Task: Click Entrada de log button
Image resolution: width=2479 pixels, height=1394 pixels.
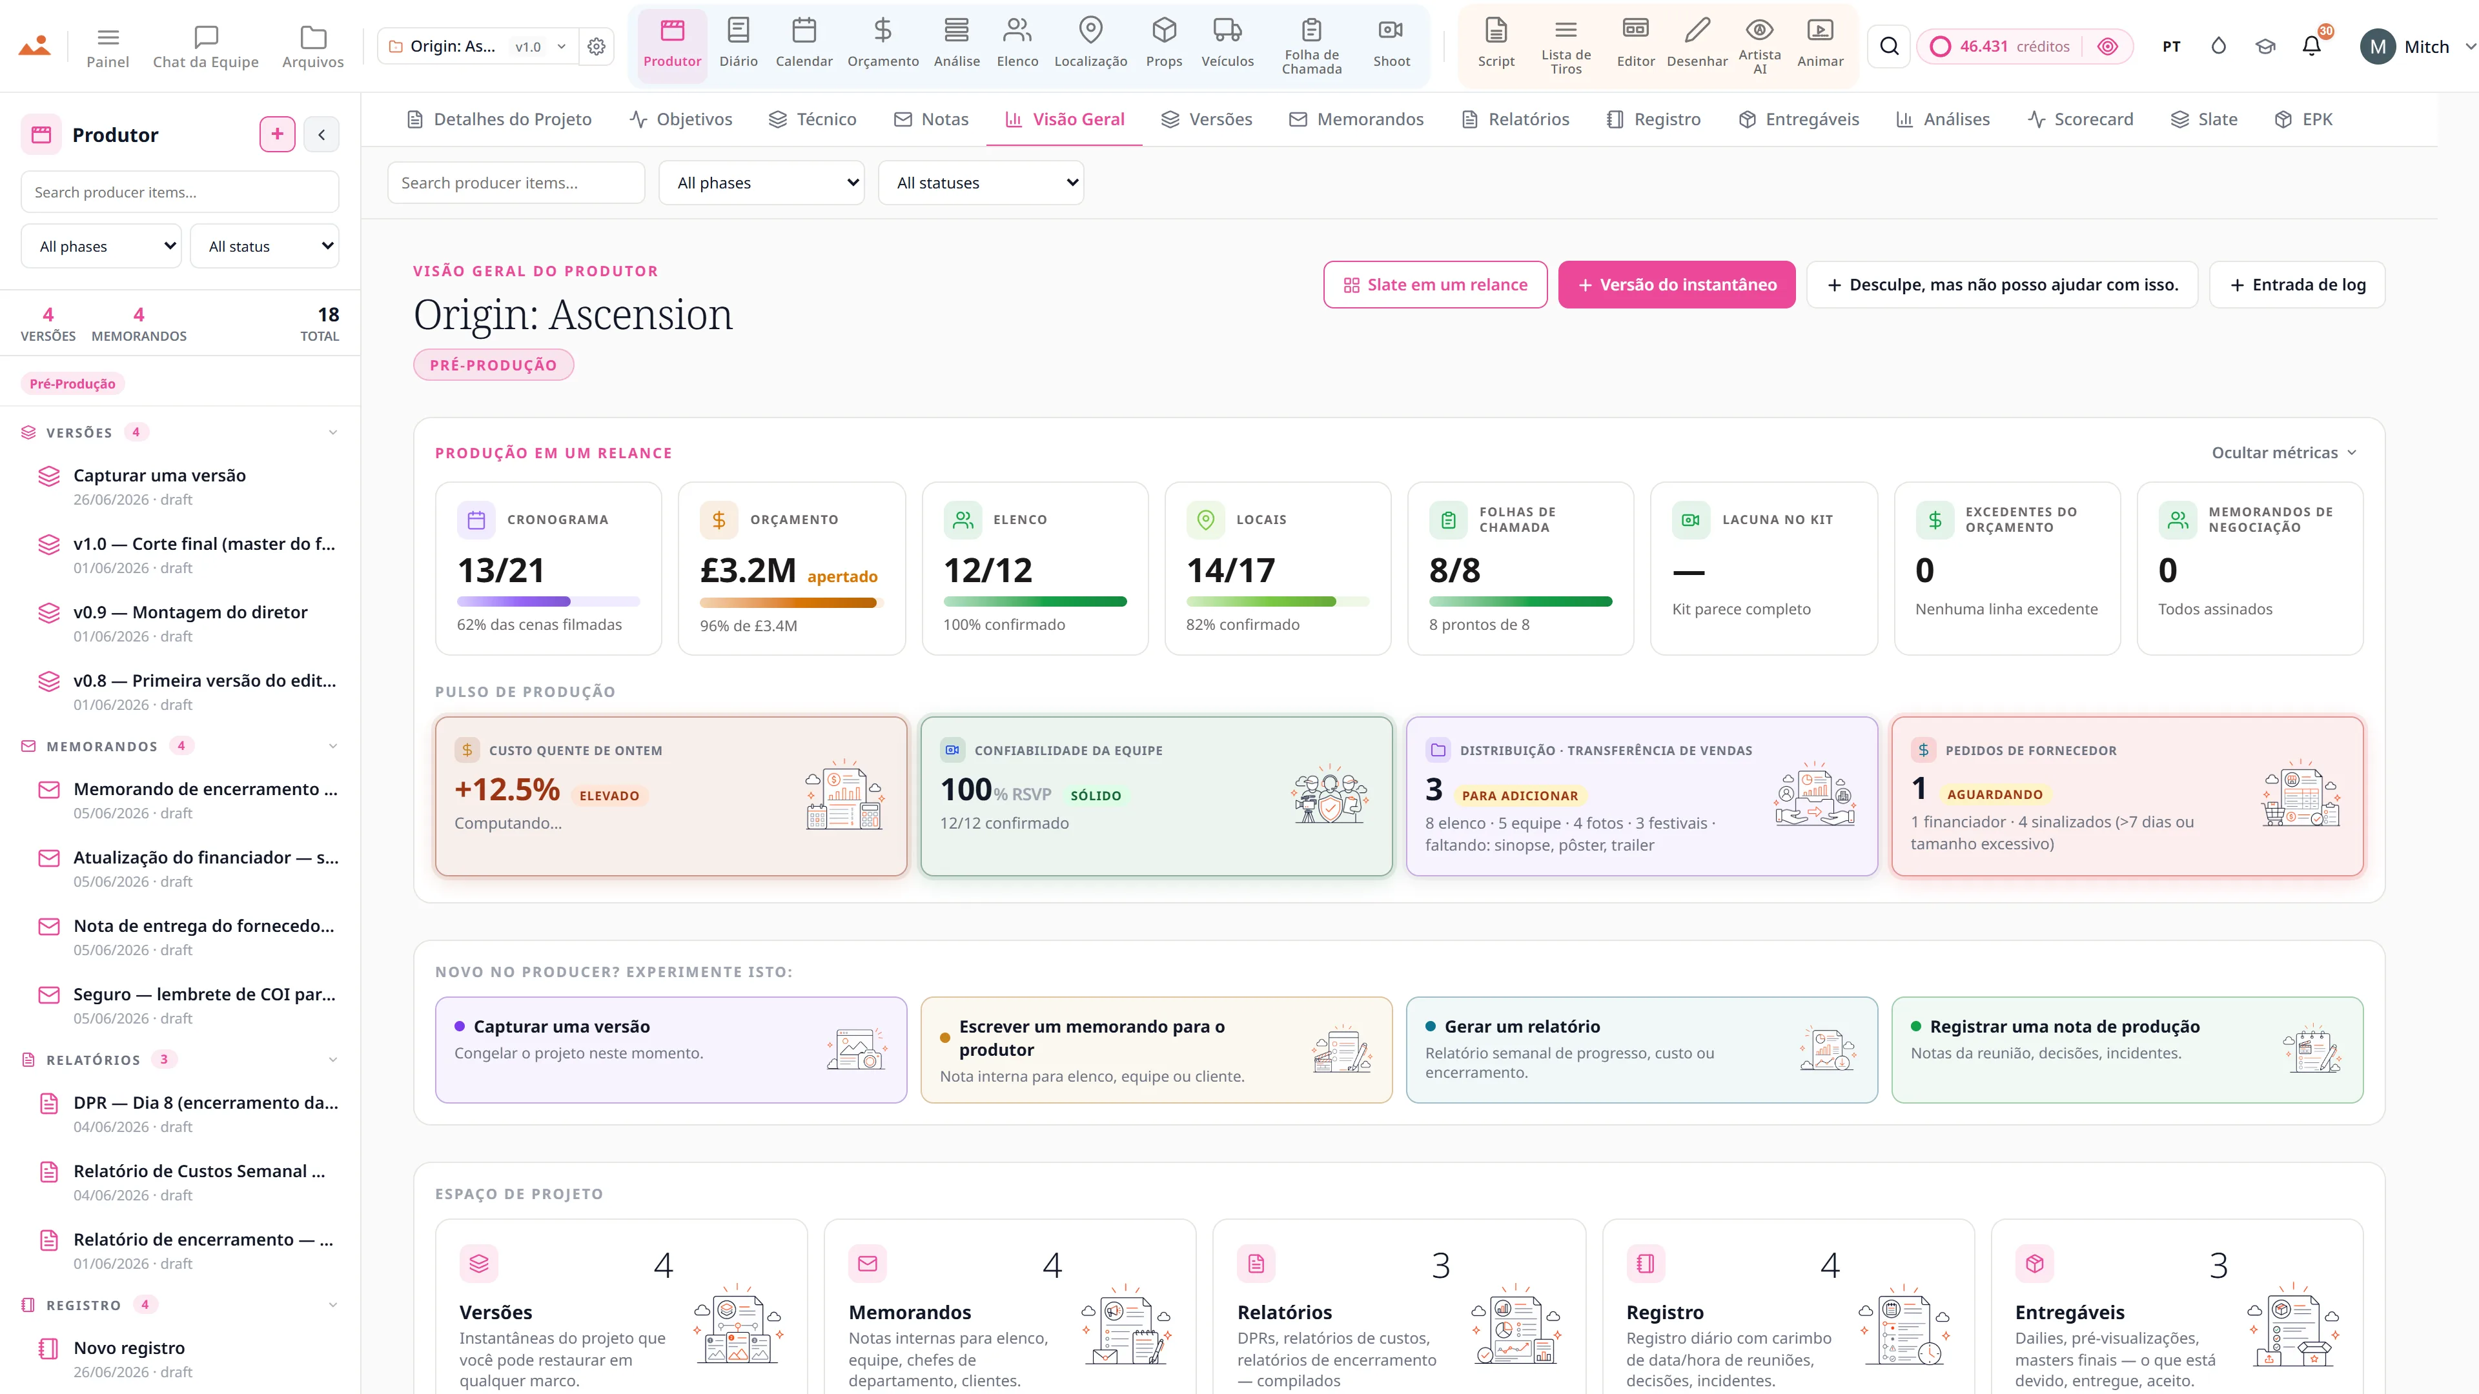Action: pos(2297,285)
